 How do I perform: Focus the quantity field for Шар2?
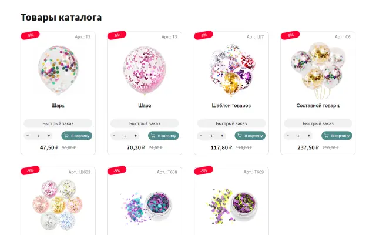point(125,136)
